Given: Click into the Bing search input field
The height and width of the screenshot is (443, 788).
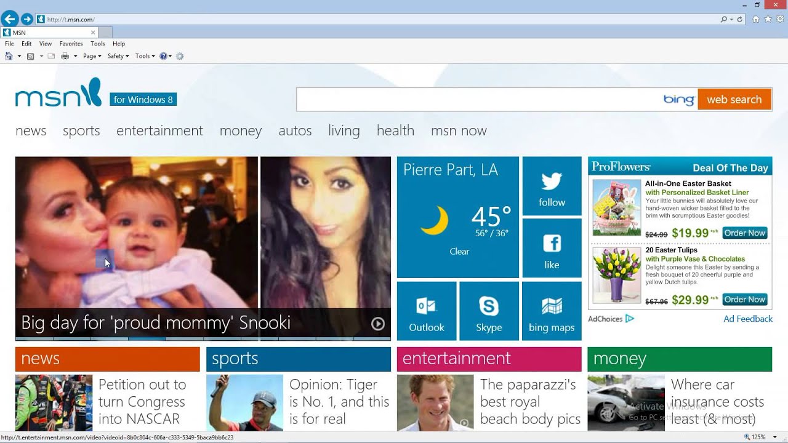Looking at the screenshot, I should 477,99.
